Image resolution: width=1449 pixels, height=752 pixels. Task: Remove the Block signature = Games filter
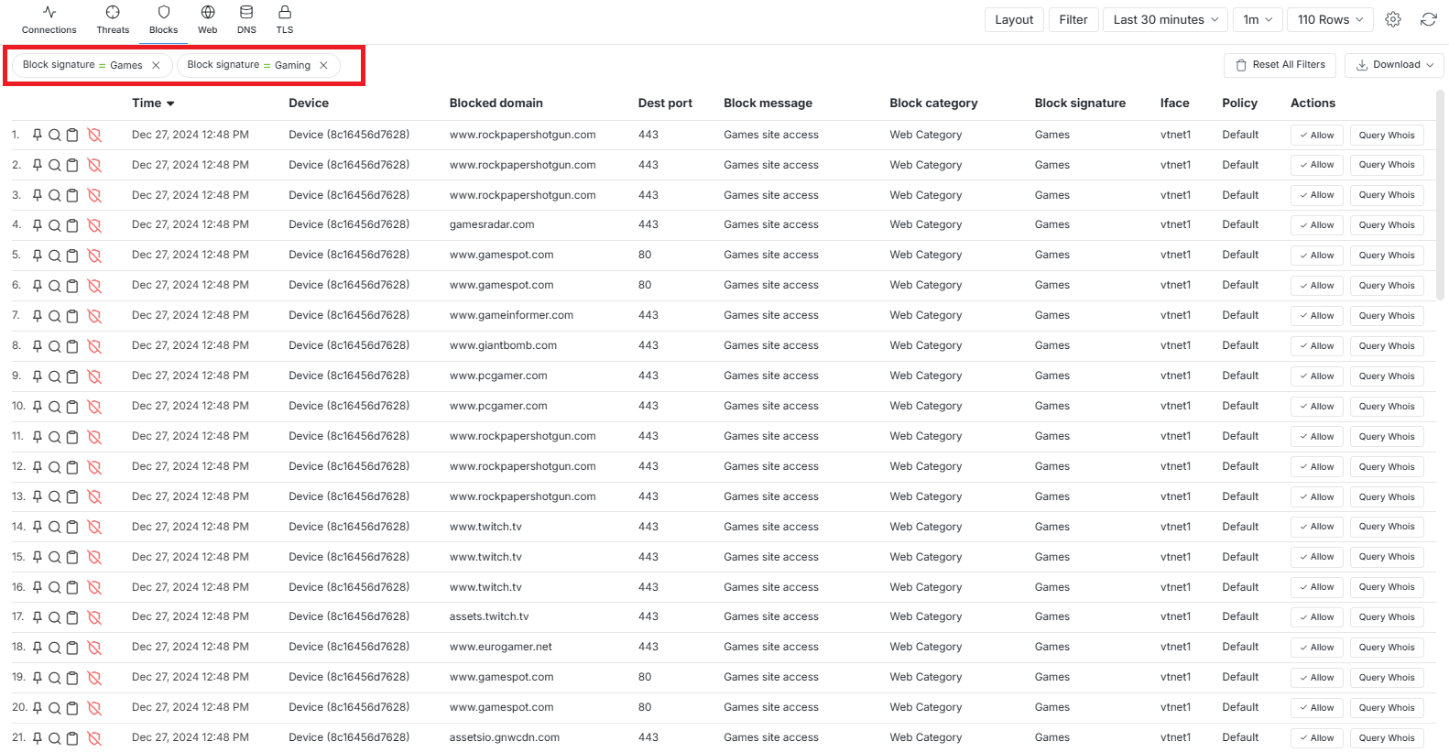pos(156,65)
